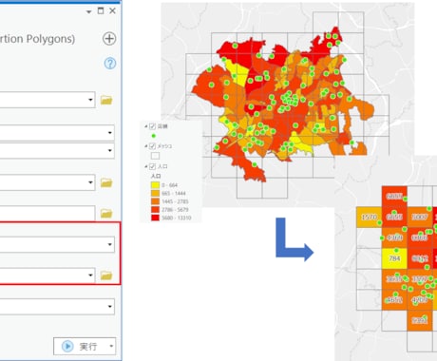Image resolution: width=437 pixels, height=361 pixels.
Task: Click the red-orange 2786 - 5679 swatch
Action: point(155,210)
